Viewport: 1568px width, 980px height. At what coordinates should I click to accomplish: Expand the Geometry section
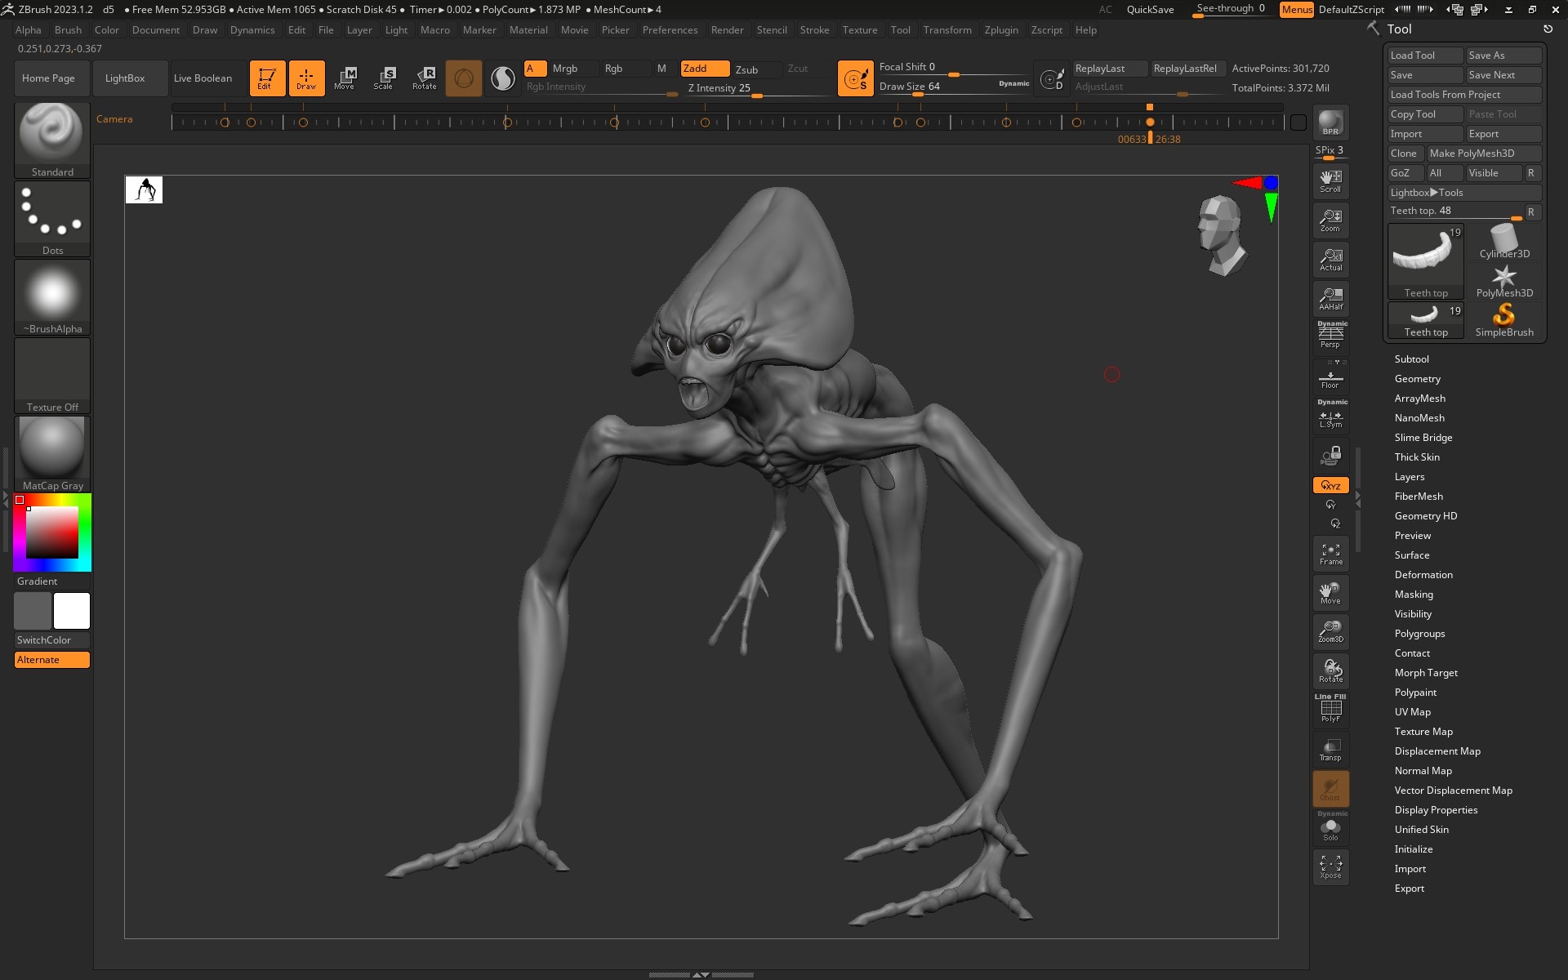click(x=1417, y=379)
